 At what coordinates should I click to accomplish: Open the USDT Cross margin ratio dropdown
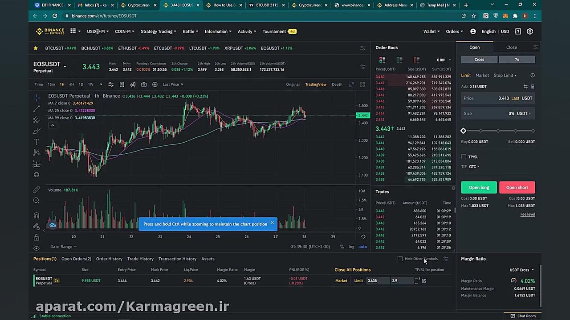[x=521, y=270]
